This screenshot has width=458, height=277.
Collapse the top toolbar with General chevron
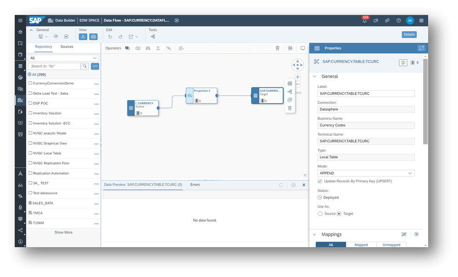click(x=31, y=30)
